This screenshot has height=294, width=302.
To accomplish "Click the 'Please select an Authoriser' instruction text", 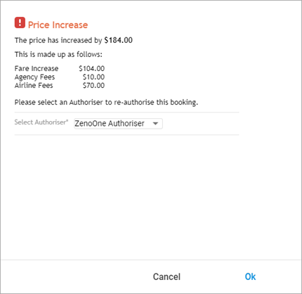I will coord(106,103).
